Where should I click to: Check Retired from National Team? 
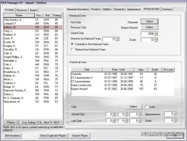[72, 49]
